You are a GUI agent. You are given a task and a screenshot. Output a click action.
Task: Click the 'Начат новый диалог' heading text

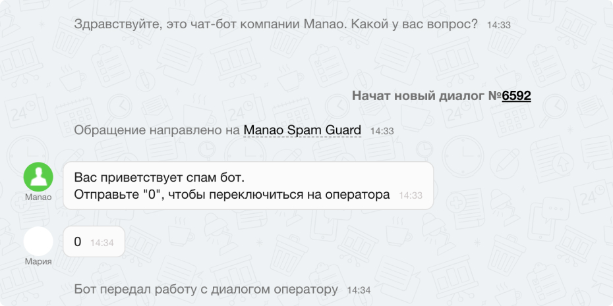coord(418,96)
